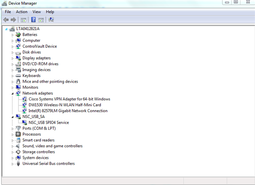Minimize the Device Manager window
Image resolution: width=255 pixels, height=185 pixels.
point(227,2)
